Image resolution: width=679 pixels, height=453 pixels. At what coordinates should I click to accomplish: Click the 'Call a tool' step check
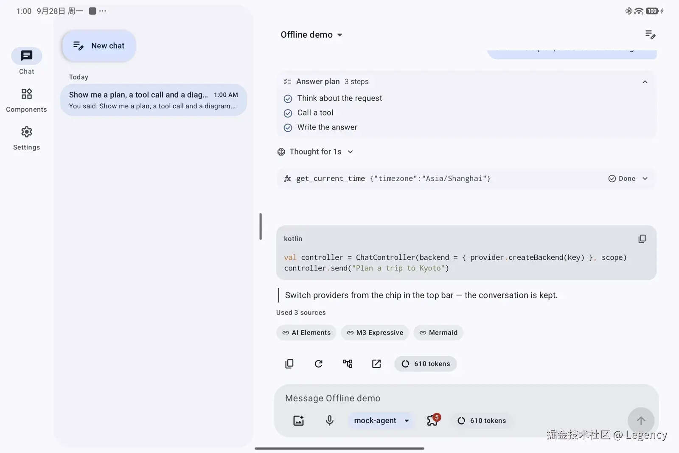pyautogui.click(x=288, y=113)
